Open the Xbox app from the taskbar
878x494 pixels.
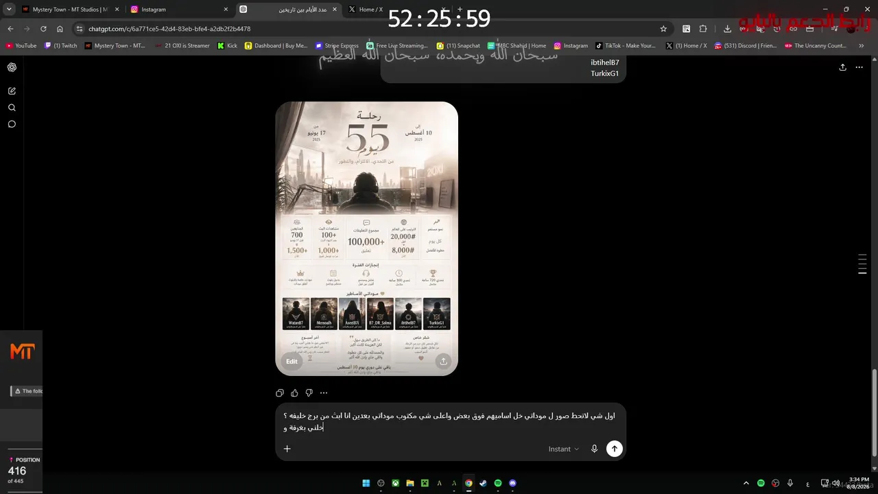396,483
